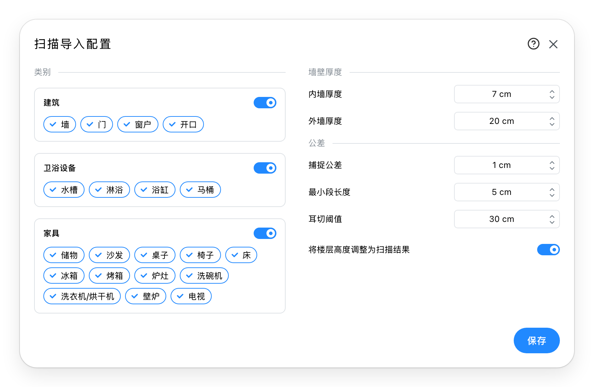Close the 扫描导入配置 dialog
The image size is (594, 387).
tap(553, 44)
